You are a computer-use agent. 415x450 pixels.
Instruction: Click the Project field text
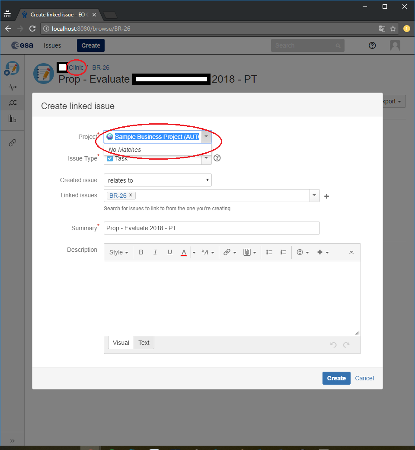click(x=157, y=137)
